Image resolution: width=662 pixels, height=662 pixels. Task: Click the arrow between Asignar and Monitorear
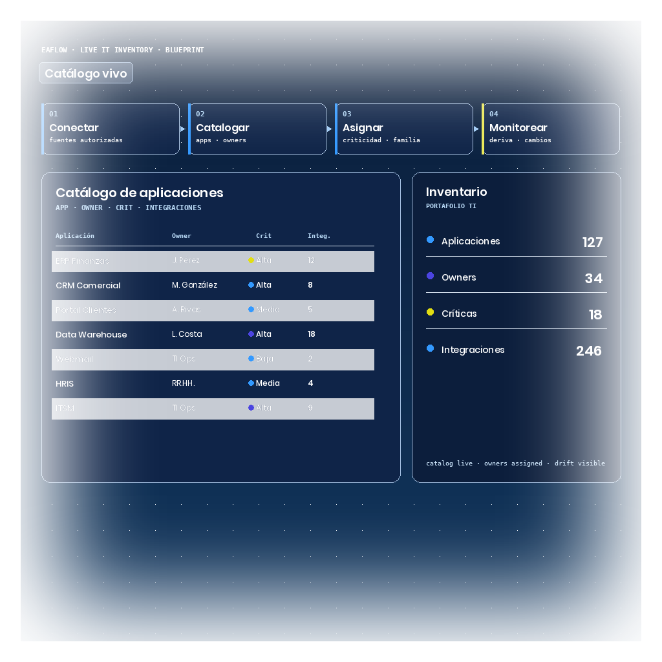tap(476, 129)
